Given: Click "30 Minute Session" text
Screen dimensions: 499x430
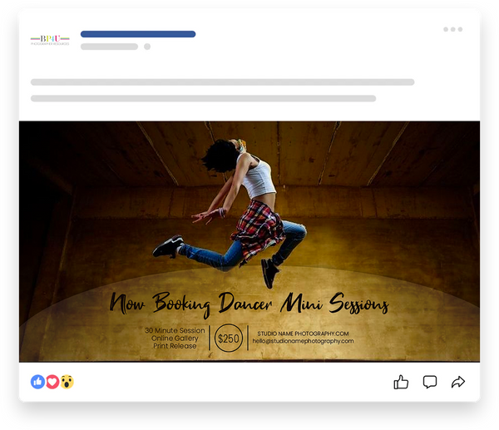Looking at the screenshot, I should [x=175, y=330].
